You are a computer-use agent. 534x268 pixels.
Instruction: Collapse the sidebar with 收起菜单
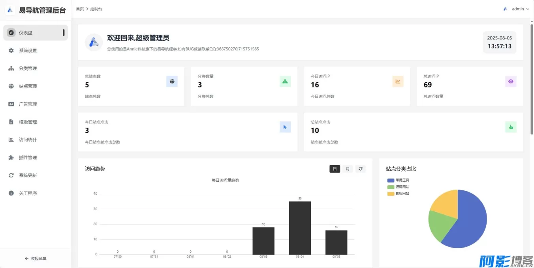pyautogui.click(x=36, y=259)
